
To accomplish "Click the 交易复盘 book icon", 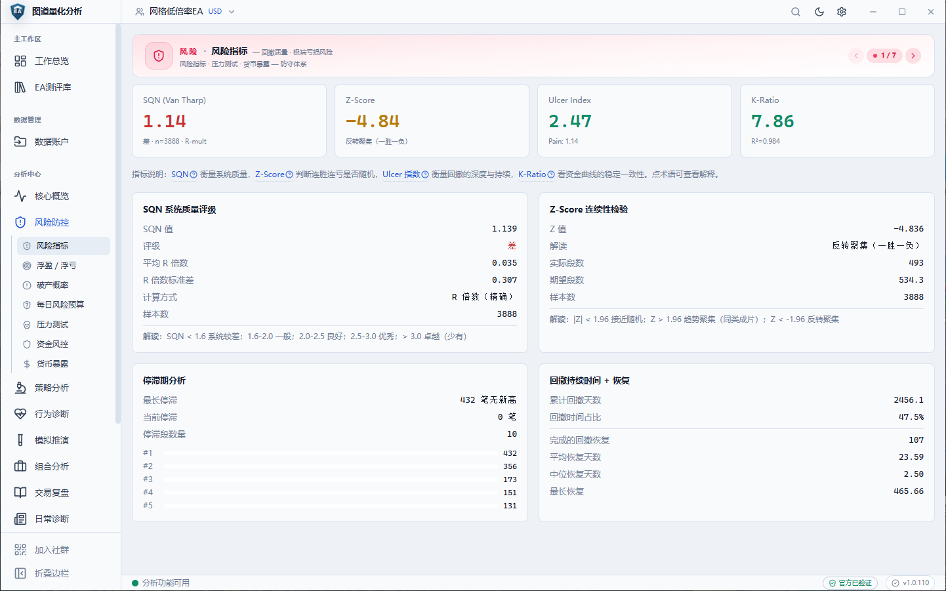I will (x=20, y=493).
